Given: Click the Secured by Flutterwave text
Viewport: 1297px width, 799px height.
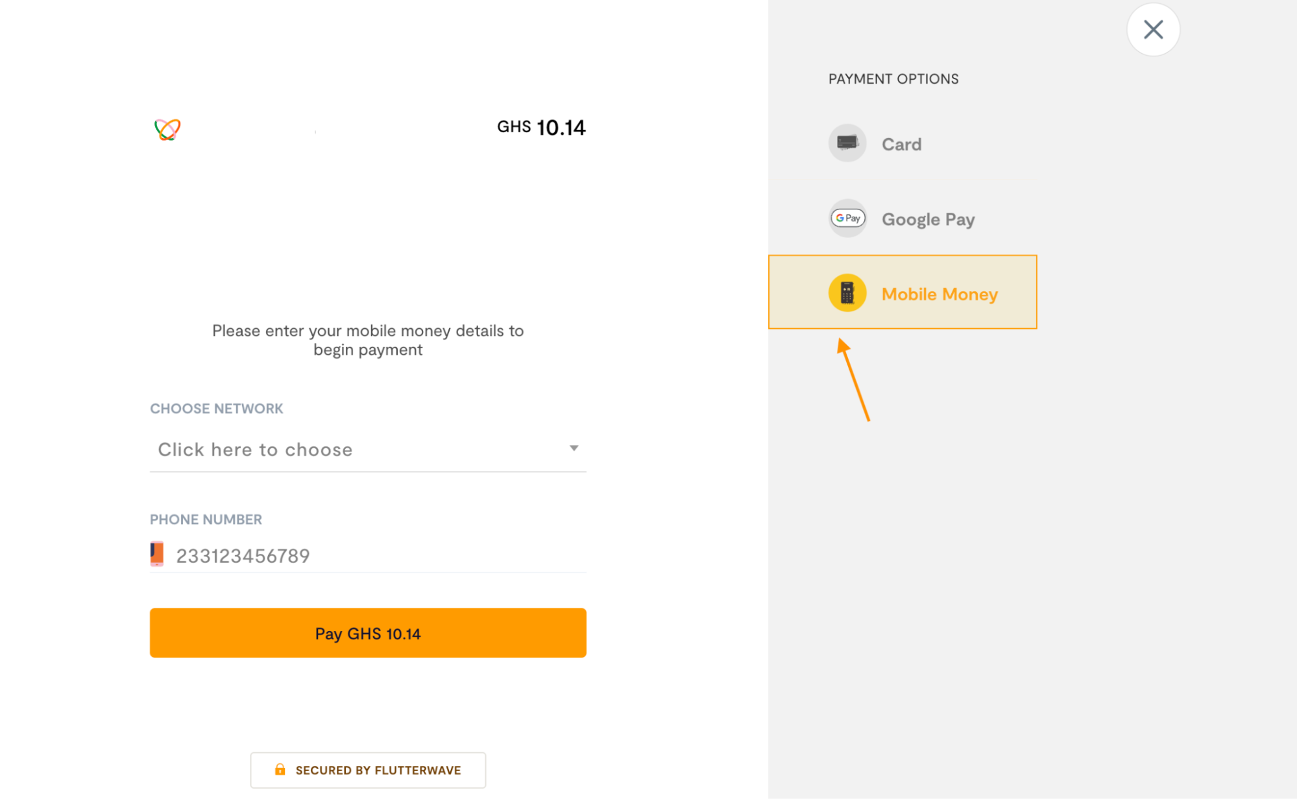Looking at the screenshot, I should click(378, 770).
